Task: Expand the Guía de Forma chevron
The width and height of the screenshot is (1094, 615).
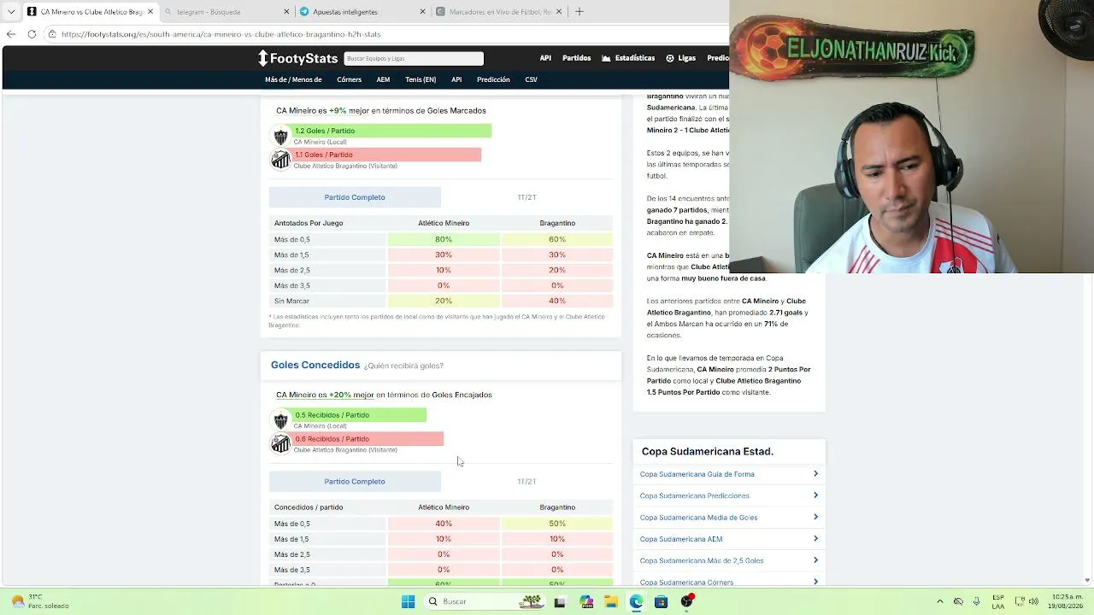Action: [815, 473]
